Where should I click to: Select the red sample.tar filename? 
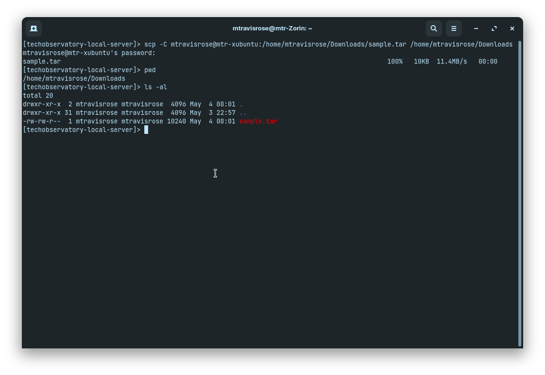pos(258,121)
